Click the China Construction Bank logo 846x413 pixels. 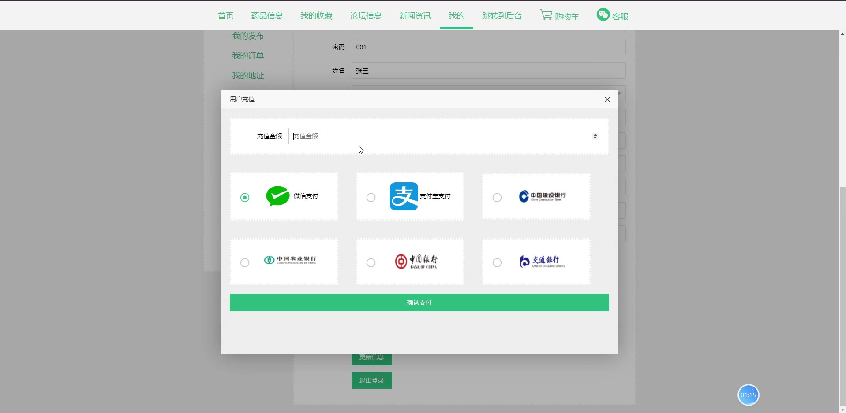point(543,196)
